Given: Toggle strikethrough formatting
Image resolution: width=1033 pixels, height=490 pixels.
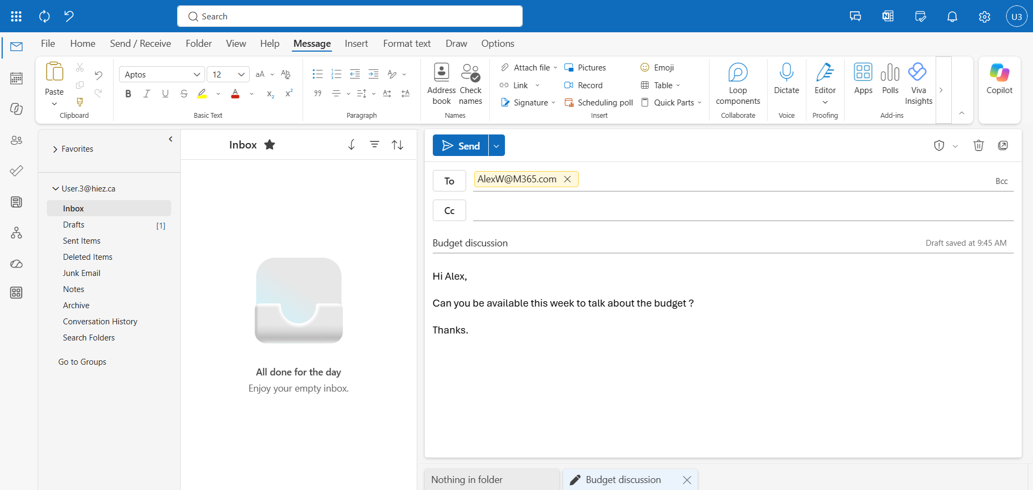Looking at the screenshot, I should (184, 94).
